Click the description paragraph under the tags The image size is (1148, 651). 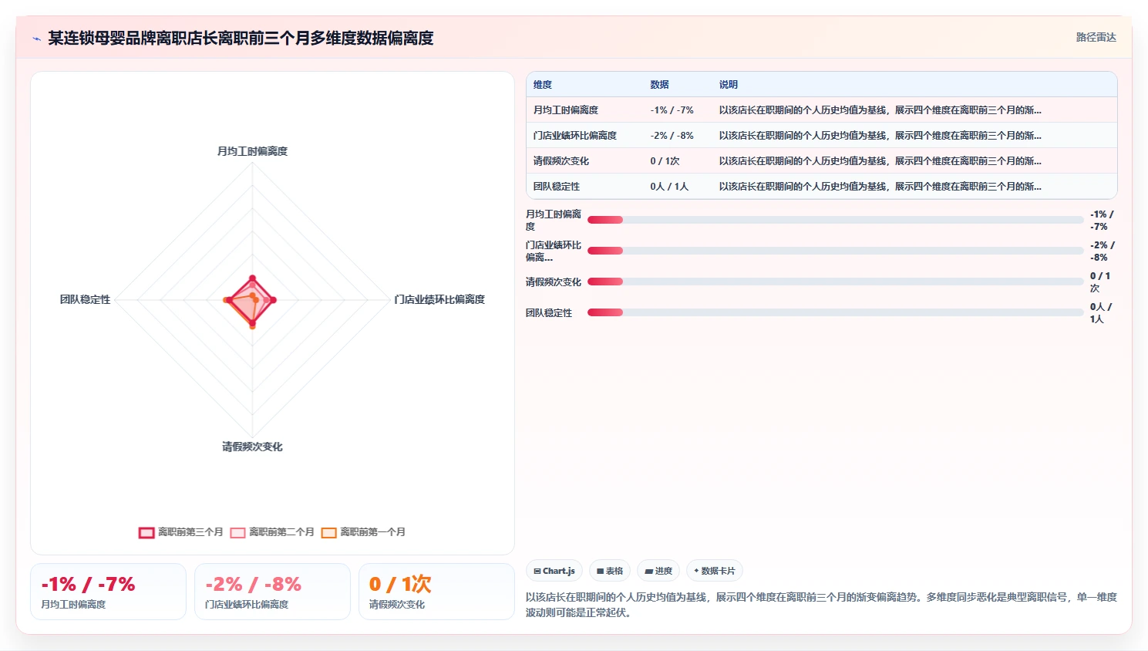coord(821,605)
